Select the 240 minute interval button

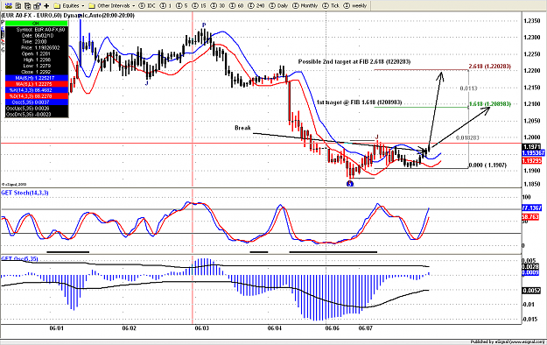click(256, 5)
